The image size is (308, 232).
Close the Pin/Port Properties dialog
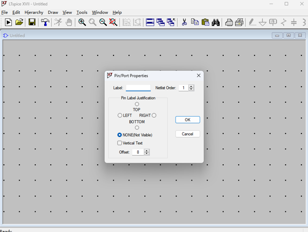(x=198, y=75)
